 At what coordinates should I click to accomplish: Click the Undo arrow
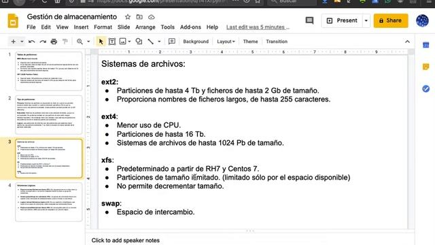(32, 42)
